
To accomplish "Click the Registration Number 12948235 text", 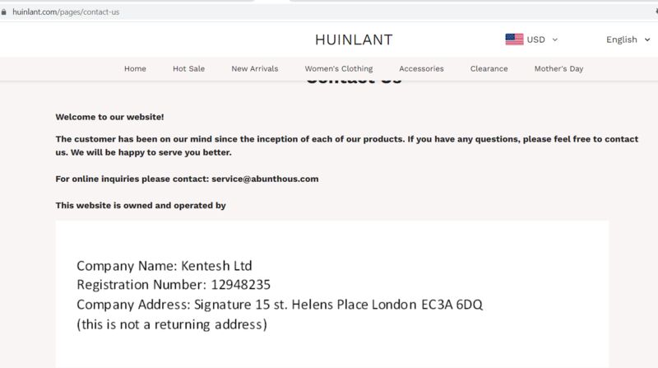I will pos(174,285).
